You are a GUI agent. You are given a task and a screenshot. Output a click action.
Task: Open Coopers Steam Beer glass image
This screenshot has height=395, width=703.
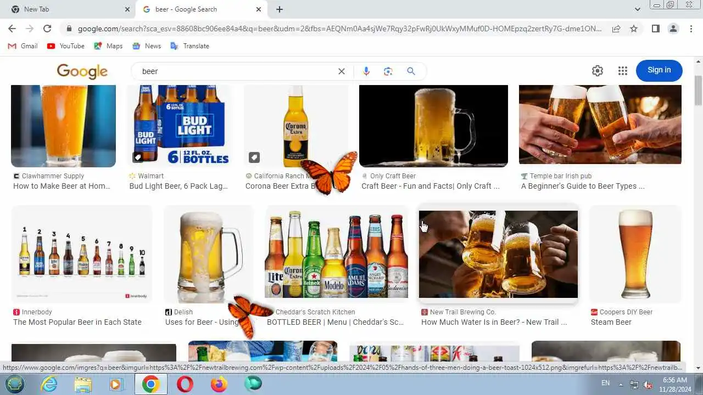coord(635,254)
